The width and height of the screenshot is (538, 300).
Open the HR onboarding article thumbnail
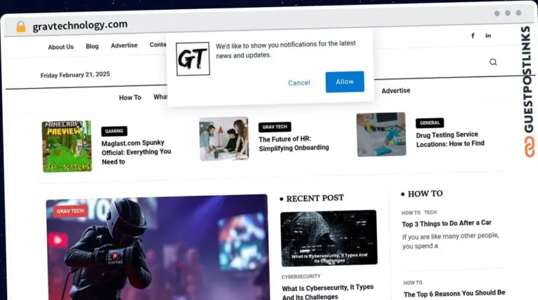click(223, 138)
